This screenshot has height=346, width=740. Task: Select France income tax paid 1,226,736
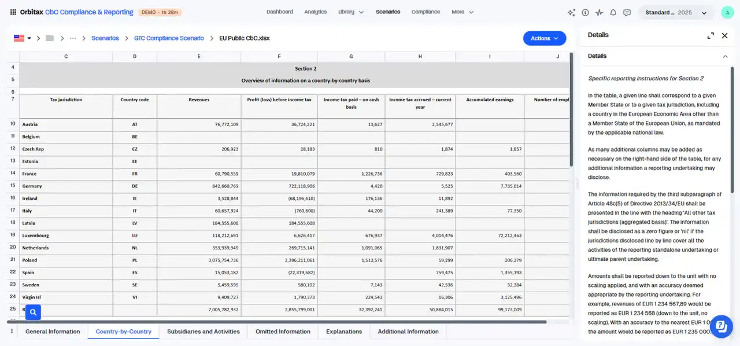(x=351, y=174)
